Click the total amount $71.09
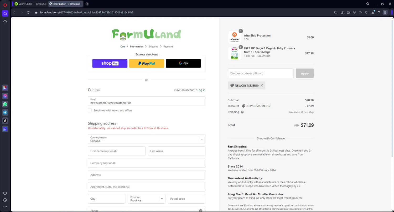Screen dimensions: 394x212 tap(307, 125)
